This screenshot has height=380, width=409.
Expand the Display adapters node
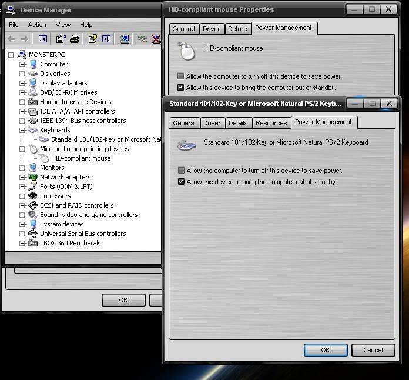coord(22,83)
